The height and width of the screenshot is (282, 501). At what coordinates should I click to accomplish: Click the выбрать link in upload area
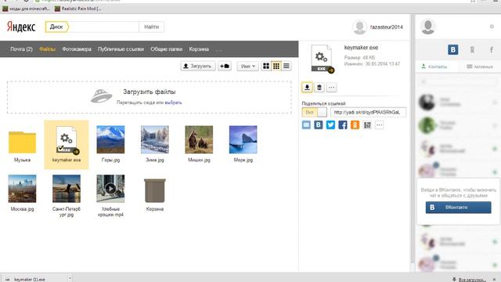173,103
